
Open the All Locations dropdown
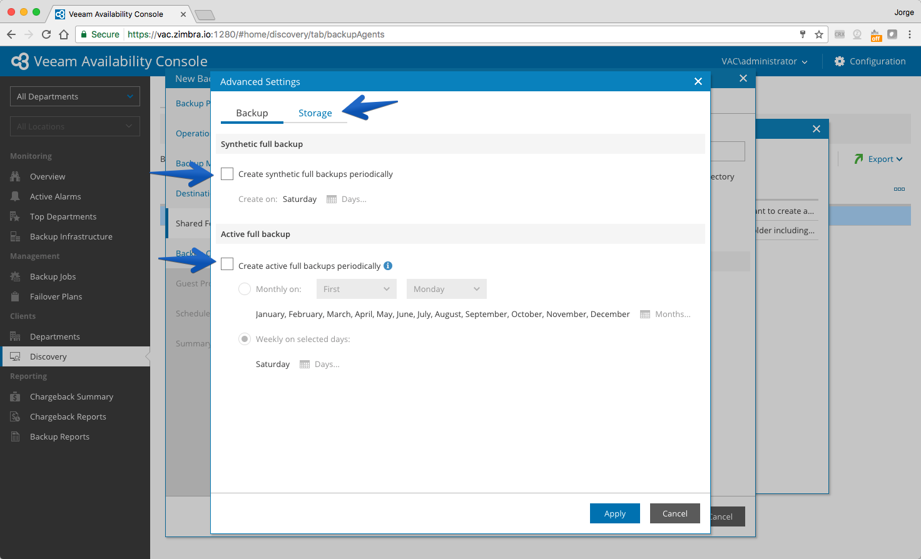pyautogui.click(x=75, y=126)
